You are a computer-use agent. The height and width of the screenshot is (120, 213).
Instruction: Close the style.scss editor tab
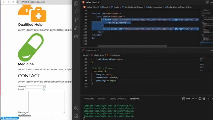point(98,50)
